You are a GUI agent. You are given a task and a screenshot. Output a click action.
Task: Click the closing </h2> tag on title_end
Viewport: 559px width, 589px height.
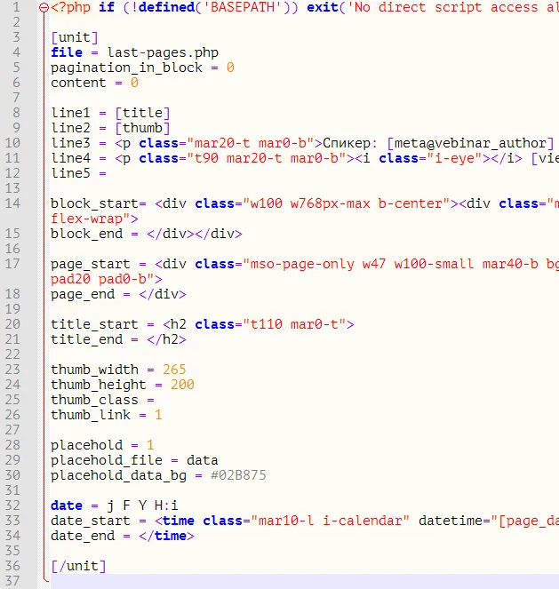tap(167, 339)
